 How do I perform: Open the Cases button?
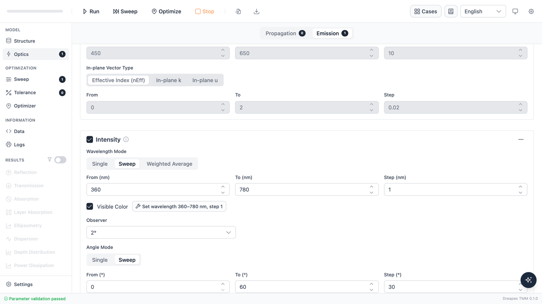(426, 11)
